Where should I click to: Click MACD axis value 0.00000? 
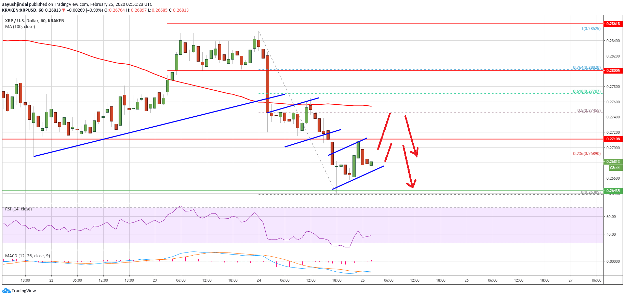pyautogui.click(x=613, y=261)
